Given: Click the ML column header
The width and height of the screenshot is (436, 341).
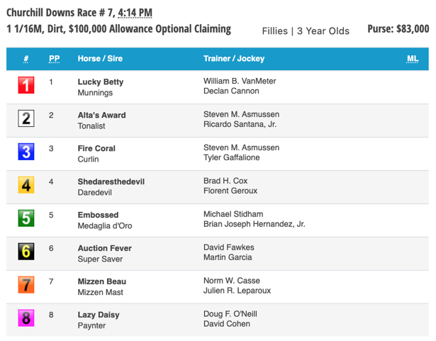Looking at the screenshot, I should 413,59.
